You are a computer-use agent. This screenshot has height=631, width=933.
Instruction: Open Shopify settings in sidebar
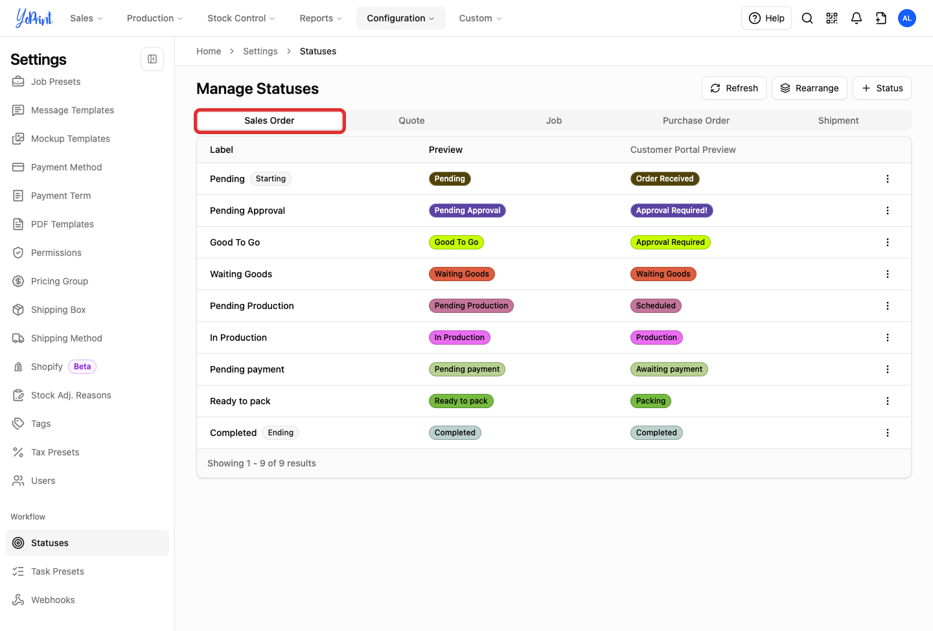[x=47, y=367]
